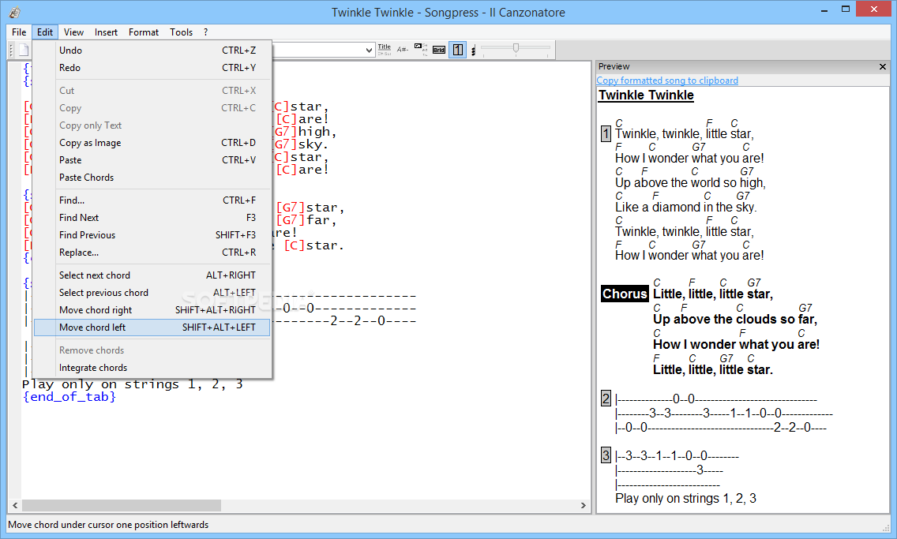Click the A#- chord transpose icon
Screen dimensions: 897x539
tap(403, 50)
